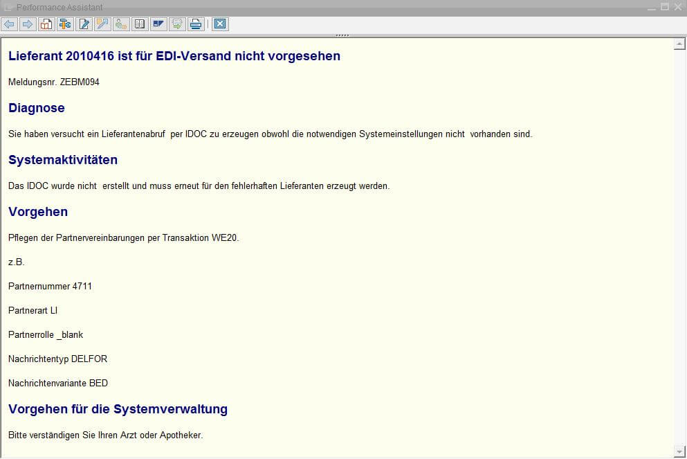687x459 pixels.
Task: Click the Technical Information icon
Action: click(x=65, y=24)
